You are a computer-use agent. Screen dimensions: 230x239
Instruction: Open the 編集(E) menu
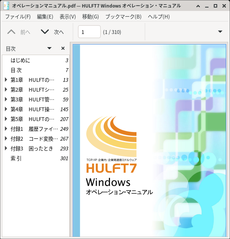[x=45, y=17]
